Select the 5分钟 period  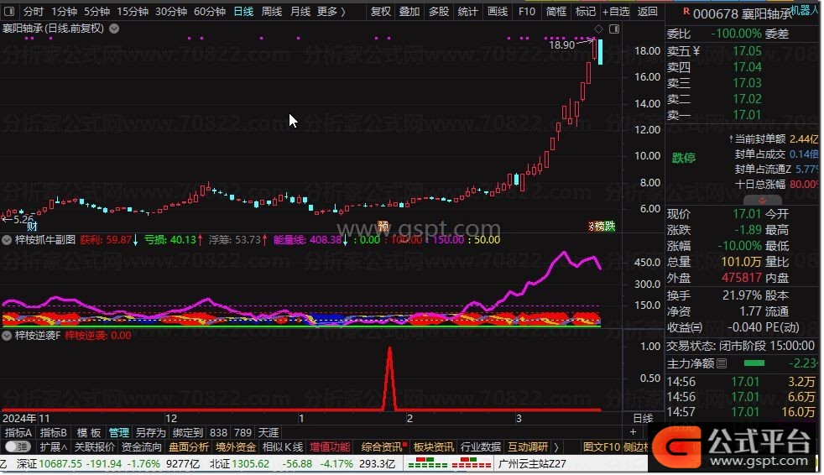pos(96,11)
